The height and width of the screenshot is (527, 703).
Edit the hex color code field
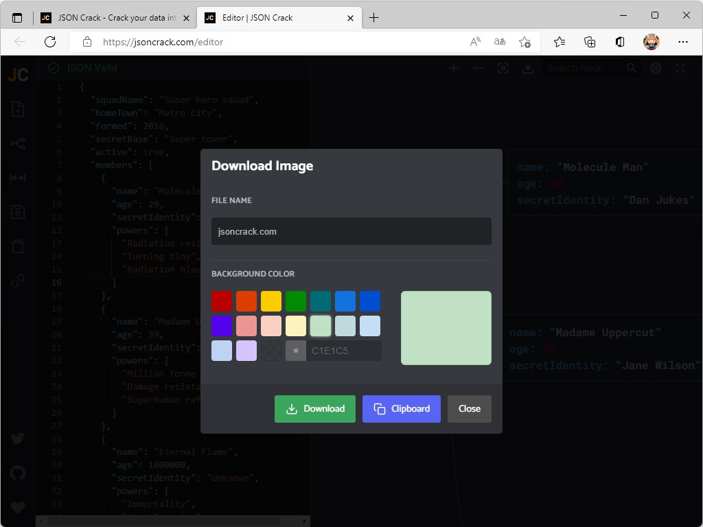tap(343, 351)
